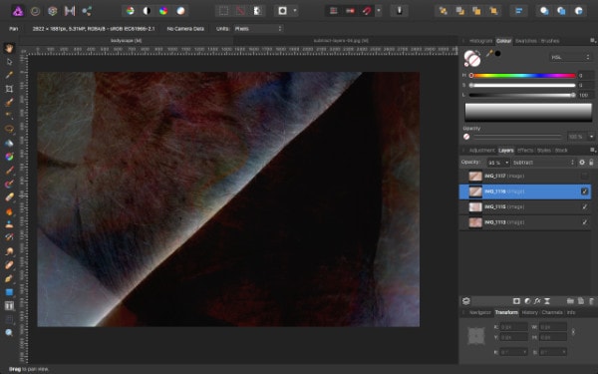Open the History tab
Viewport: 598px width, 374px height.
pyautogui.click(x=530, y=312)
